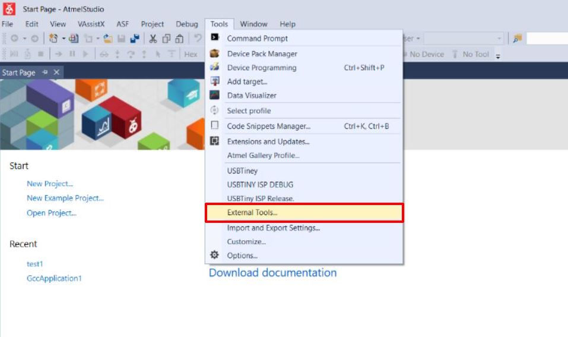
Task: Run USBTINY ISP DEBUG tool
Action: point(304,184)
